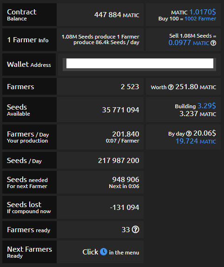
Task: Click the Wallet Address input field
Action: (140, 63)
